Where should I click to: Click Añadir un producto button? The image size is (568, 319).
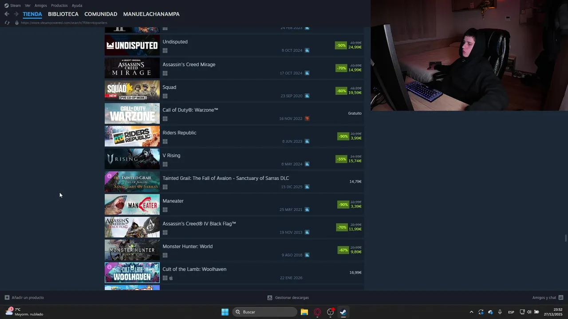pos(24,298)
